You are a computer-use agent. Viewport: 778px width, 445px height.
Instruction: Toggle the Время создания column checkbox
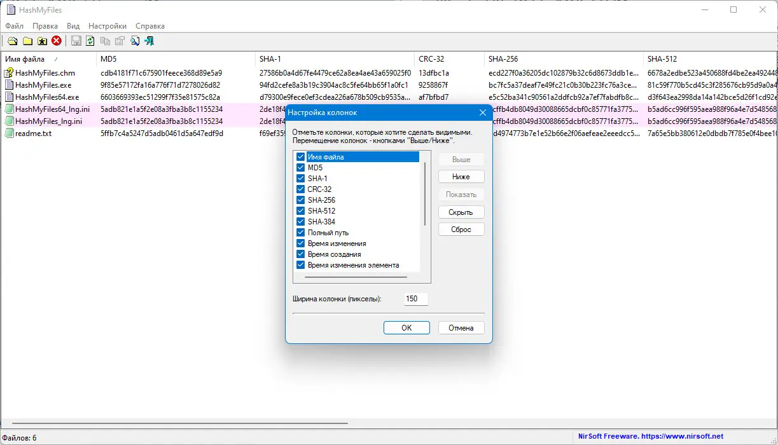tap(300, 254)
